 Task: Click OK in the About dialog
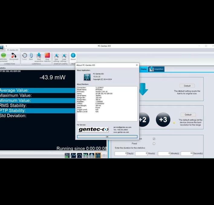[107, 137]
